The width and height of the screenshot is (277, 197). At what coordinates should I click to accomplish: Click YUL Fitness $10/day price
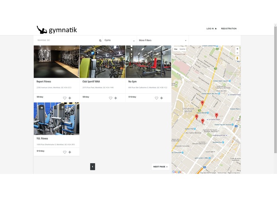click(x=41, y=151)
